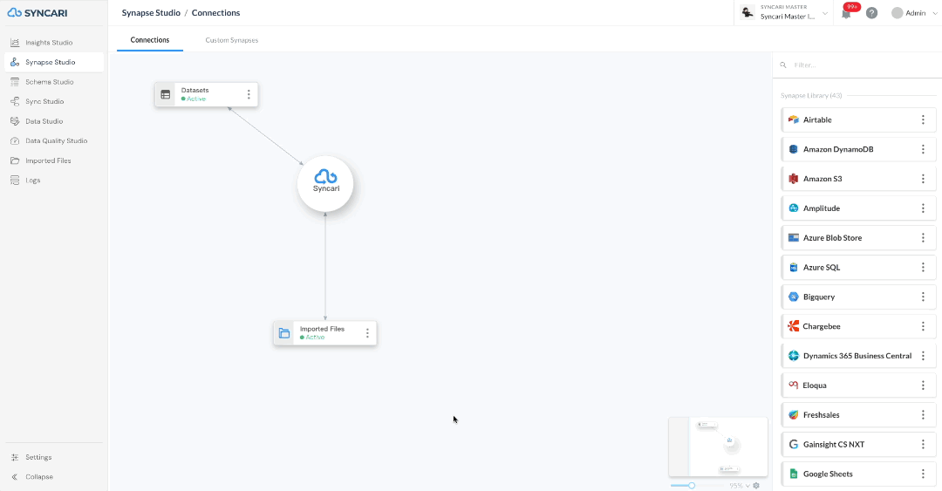This screenshot has height=491, width=942.
Task: Click the Amazon DynamoDB synapse icon
Action: [x=794, y=149]
